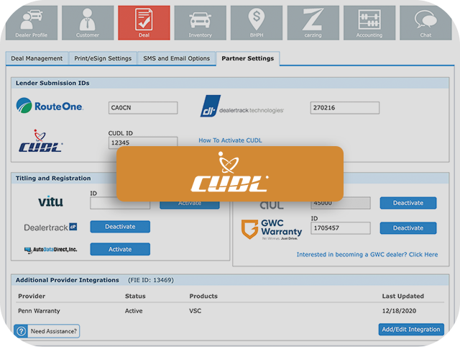Open the Print/eSign Settings tab
Screen dimensions: 460x347
[103, 59]
